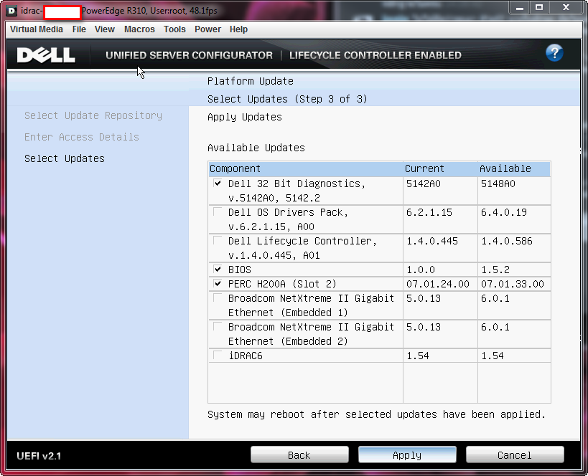Click the Dell logo
The height and width of the screenshot is (476, 588).
point(46,55)
